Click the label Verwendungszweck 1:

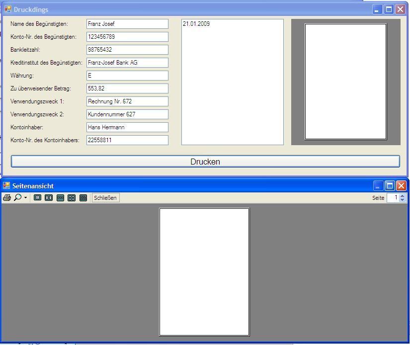click(x=37, y=101)
